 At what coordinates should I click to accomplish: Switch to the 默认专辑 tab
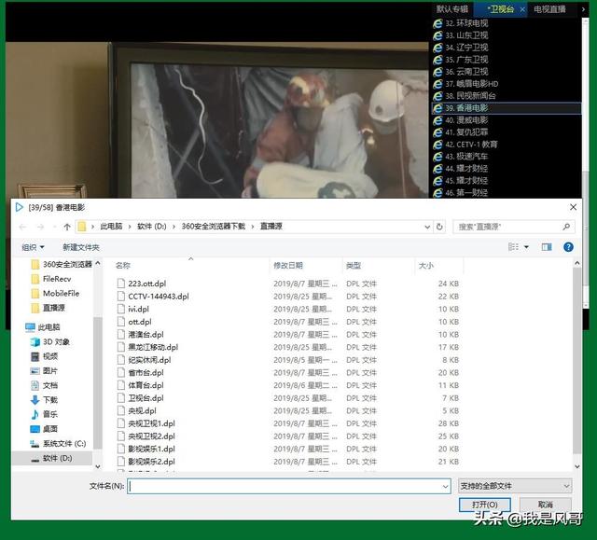pyautogui.click(x=452, y=8)
